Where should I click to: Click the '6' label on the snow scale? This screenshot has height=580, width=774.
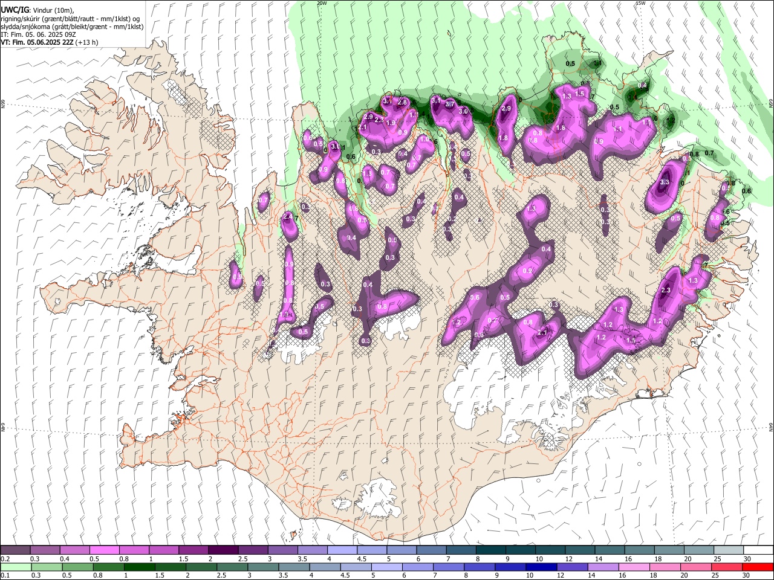click(418, 559)
